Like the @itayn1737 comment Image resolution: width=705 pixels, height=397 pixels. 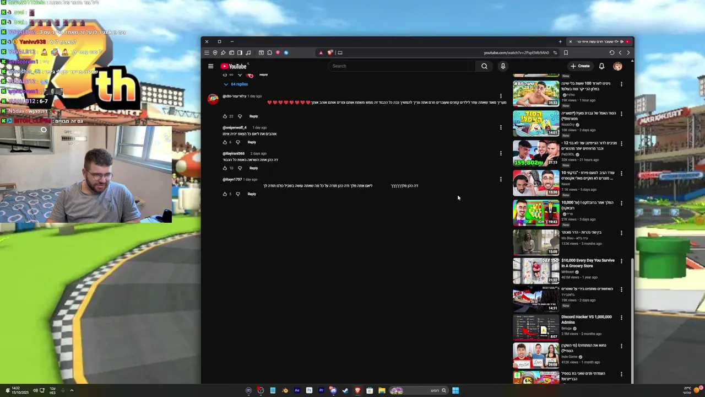point(225,194)
